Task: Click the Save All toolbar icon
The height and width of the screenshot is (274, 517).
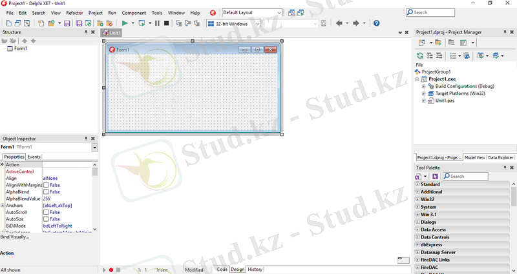Action: pyautogui.click(x=79, y=23)
